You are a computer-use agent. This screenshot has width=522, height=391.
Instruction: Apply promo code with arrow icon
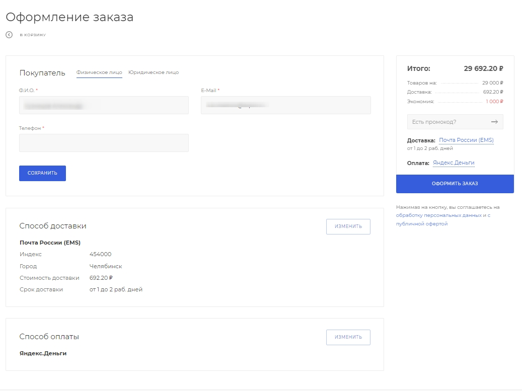(x=494, y=122)
